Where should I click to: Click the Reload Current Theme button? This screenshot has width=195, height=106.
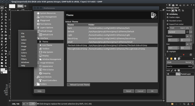79,85
